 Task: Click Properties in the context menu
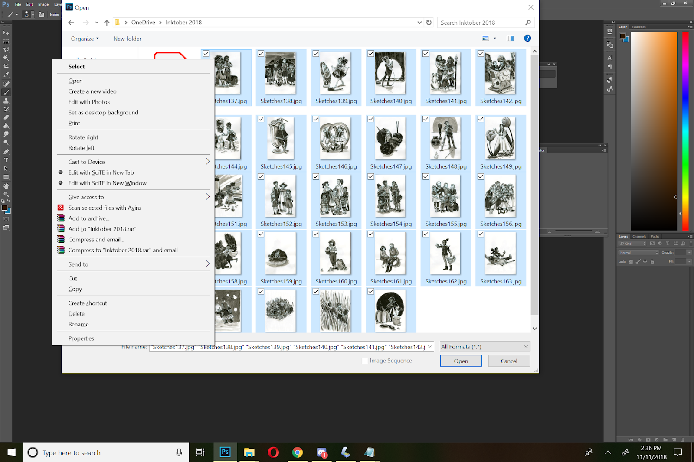(81, 338)
